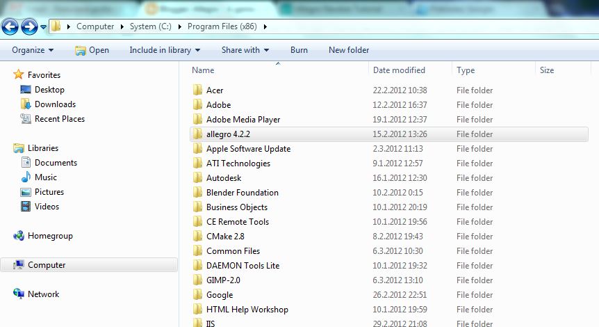
Task: Click the New folder button
Action: point(349,50)
